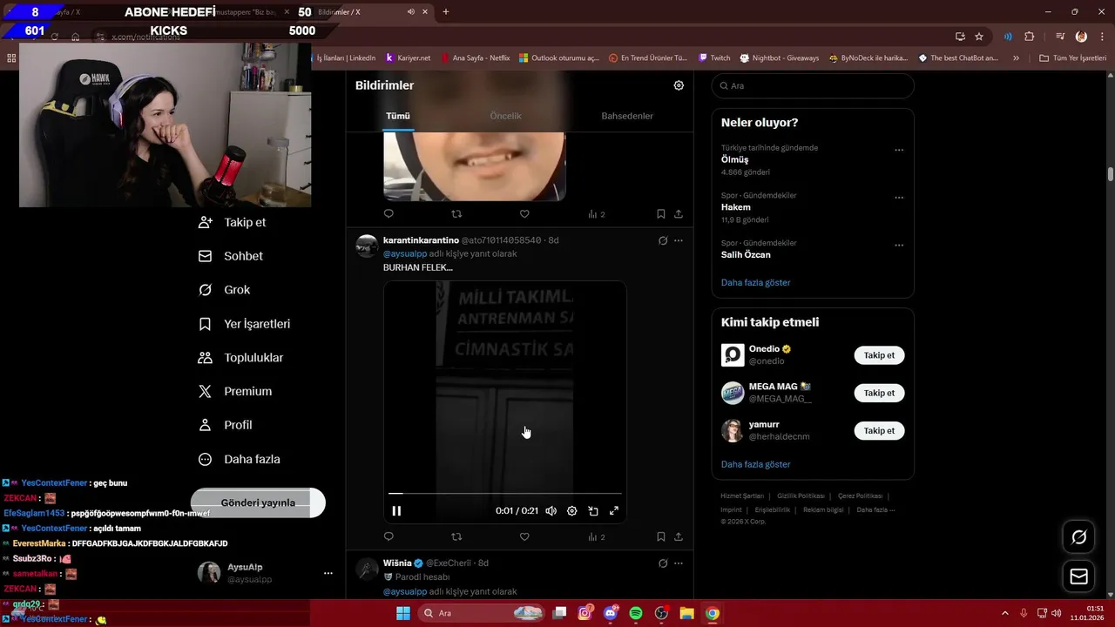Pause the playing video
Viewport: 1115px width, 627px height.
pos(396,511)
